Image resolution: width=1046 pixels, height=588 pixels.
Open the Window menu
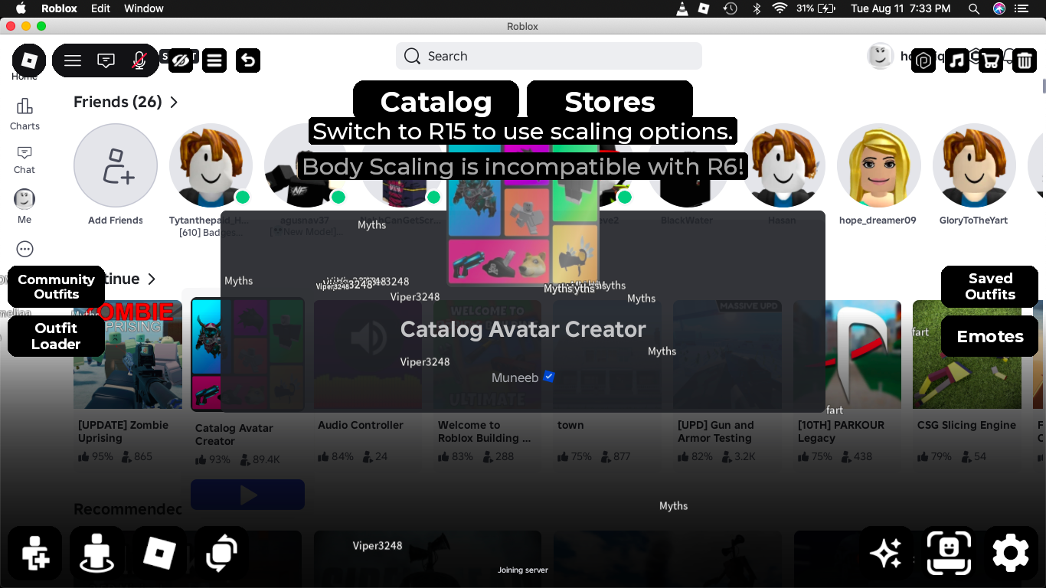(143, 8)
